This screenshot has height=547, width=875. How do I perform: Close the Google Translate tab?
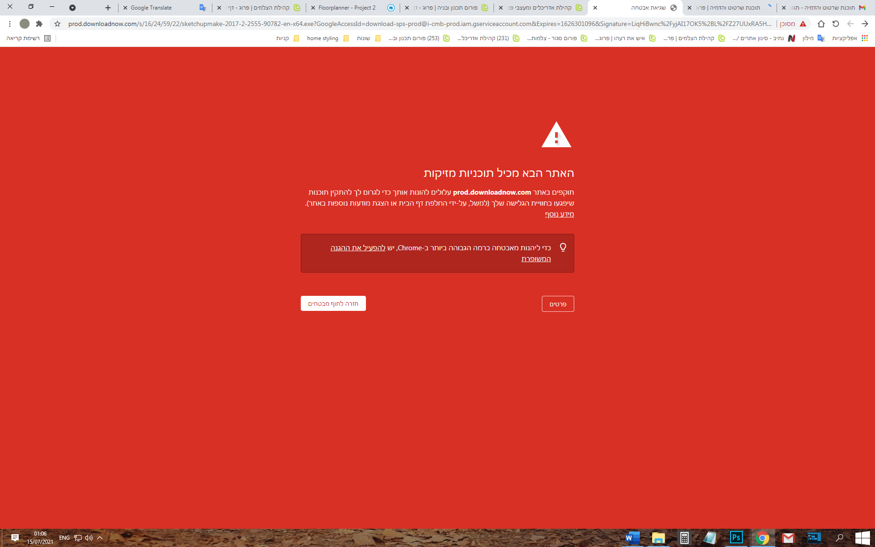pyautogui.click(x=125, y=8)
